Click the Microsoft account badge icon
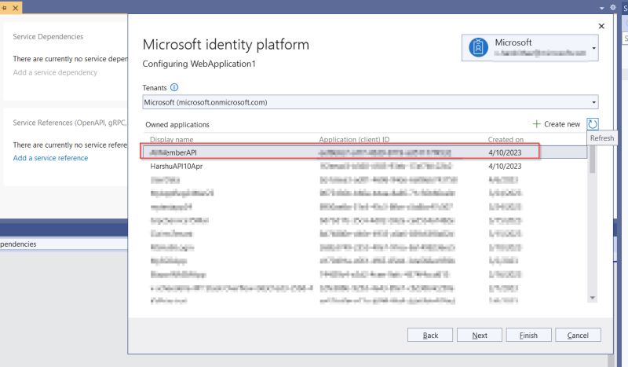Screen dimensions: 628x367 tap(478, 47)
